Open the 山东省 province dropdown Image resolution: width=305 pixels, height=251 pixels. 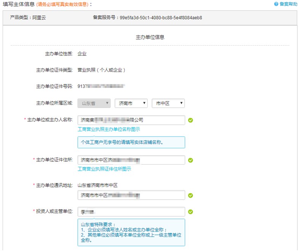(x=94, y=103)
